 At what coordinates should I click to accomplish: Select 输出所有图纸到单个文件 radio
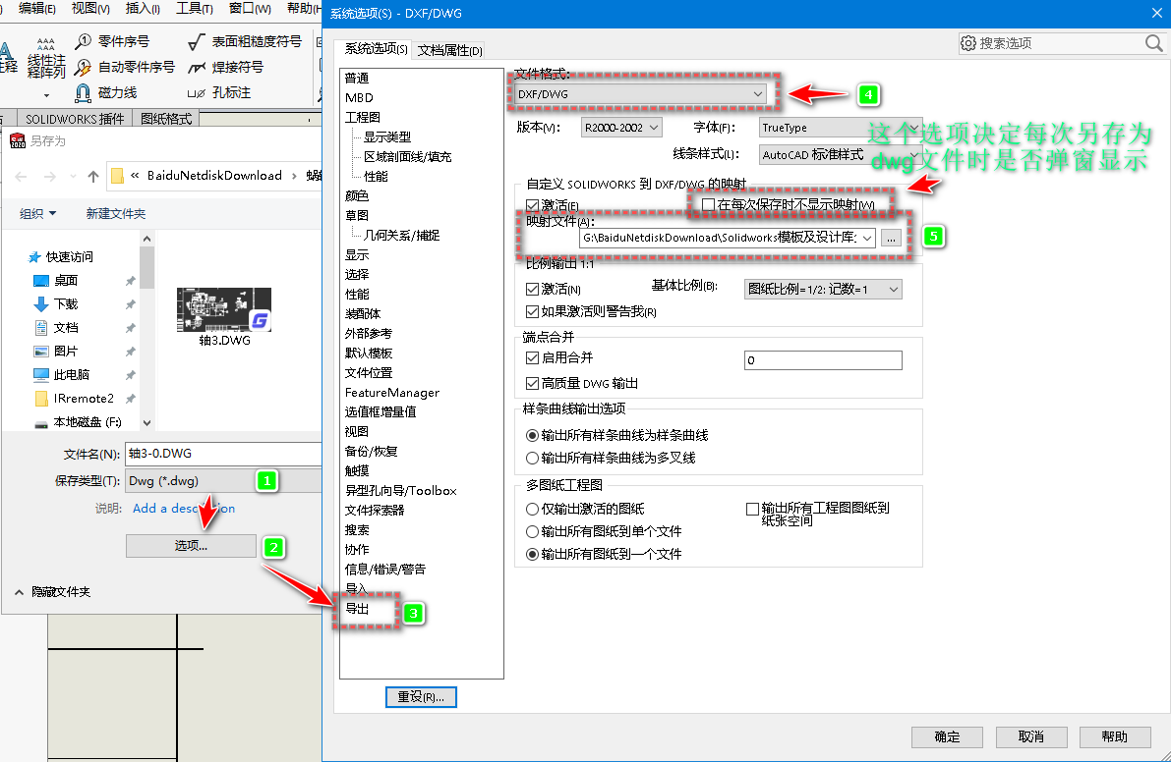(533, 531)
